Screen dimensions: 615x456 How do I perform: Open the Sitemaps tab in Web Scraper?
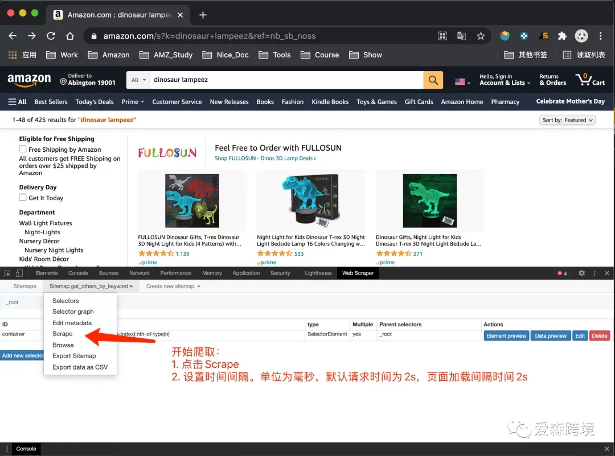24,287
